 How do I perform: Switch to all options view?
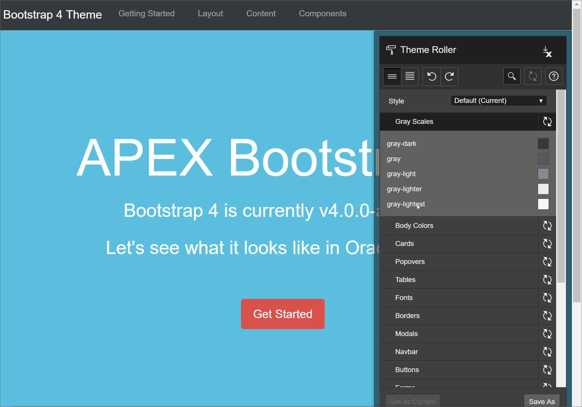point(410,76)
